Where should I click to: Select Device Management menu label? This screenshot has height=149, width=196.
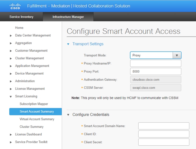(29, 73)
